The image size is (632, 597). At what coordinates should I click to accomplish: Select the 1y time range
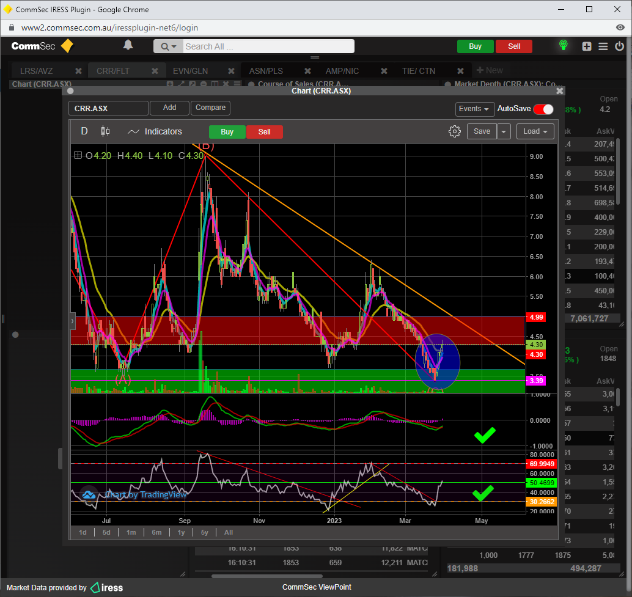point(181,533)
